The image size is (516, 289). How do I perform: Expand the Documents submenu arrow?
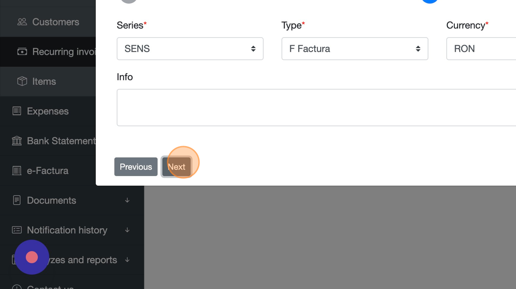click(x=127, y=201)
